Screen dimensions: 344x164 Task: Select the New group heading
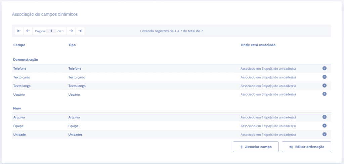click(x=17, y=108)
